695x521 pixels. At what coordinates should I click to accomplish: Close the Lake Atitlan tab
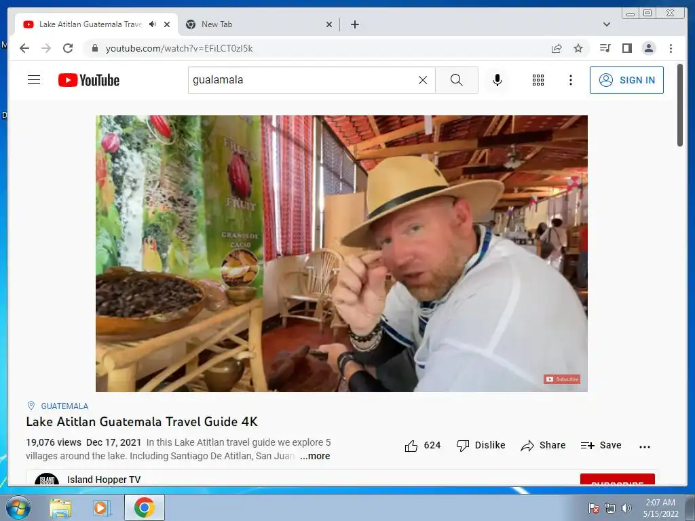[x=167, y=24]
